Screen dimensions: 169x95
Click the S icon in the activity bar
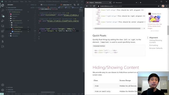3,41
